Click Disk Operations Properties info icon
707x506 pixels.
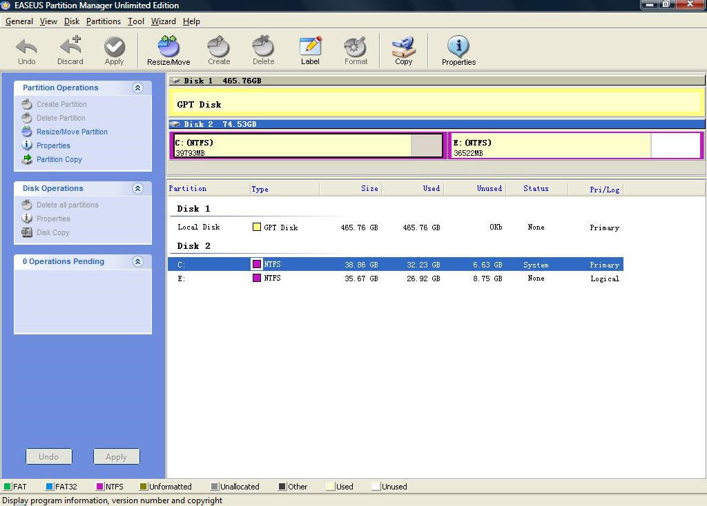coord(27,219)
